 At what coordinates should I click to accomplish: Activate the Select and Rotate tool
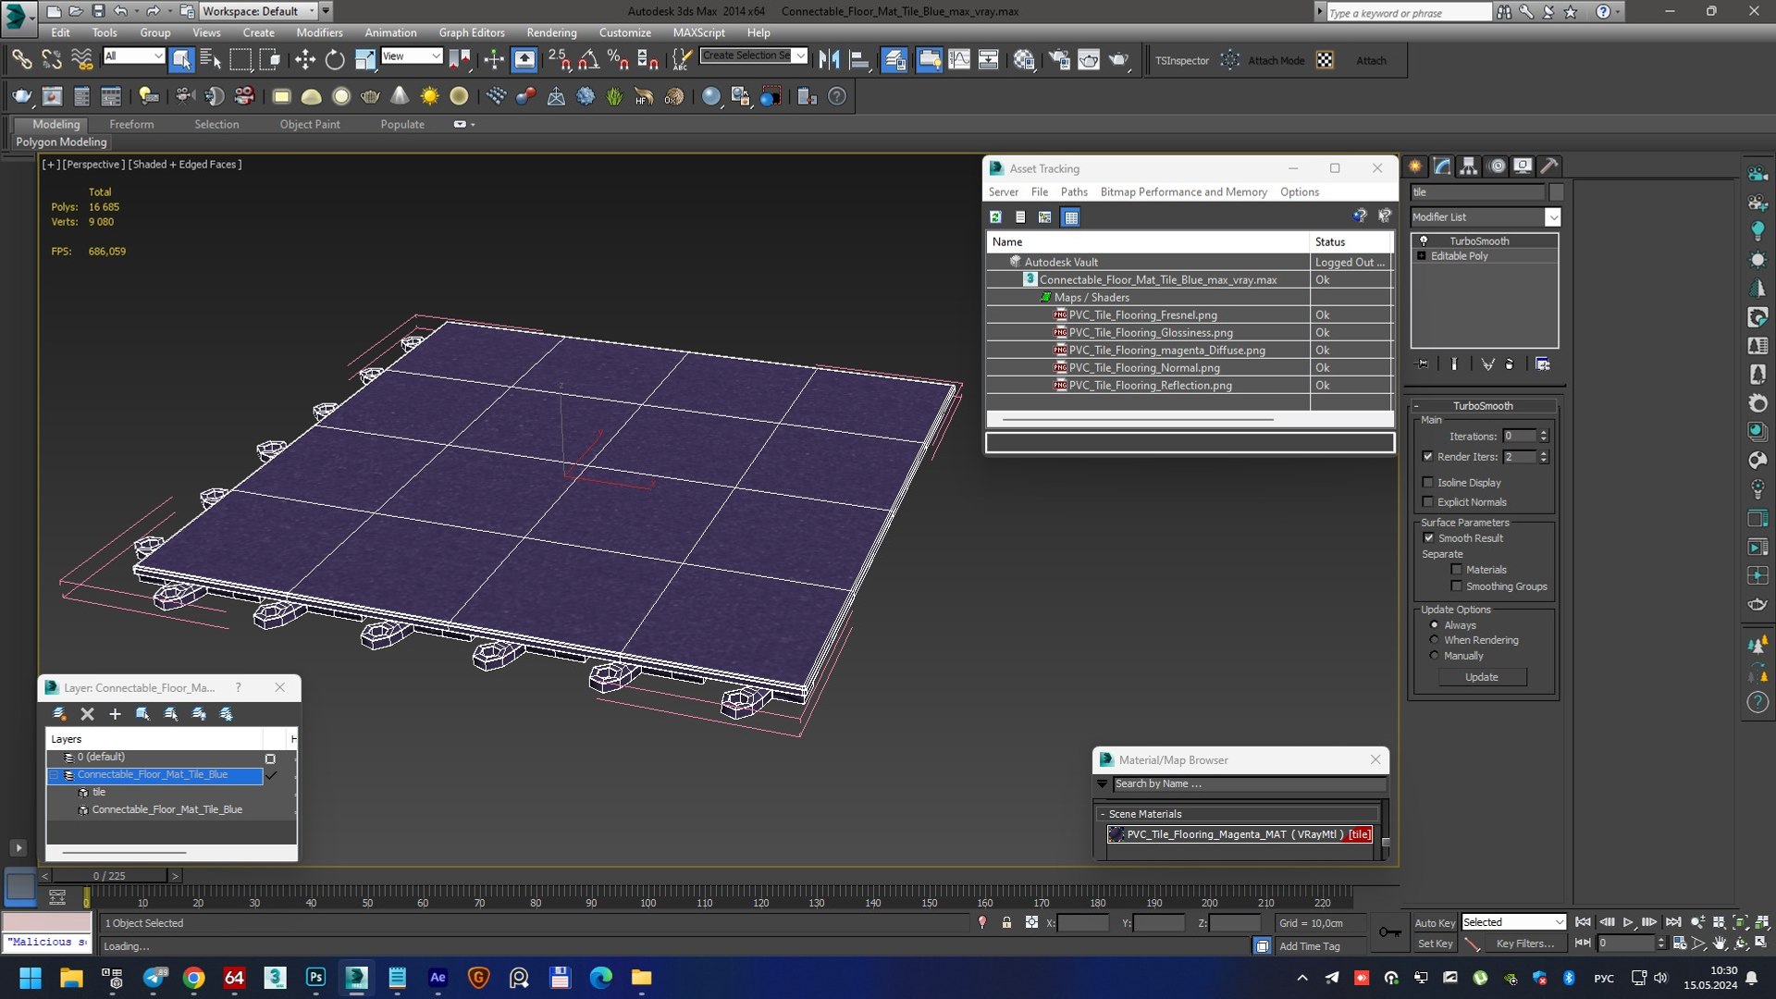click(334, 60)
